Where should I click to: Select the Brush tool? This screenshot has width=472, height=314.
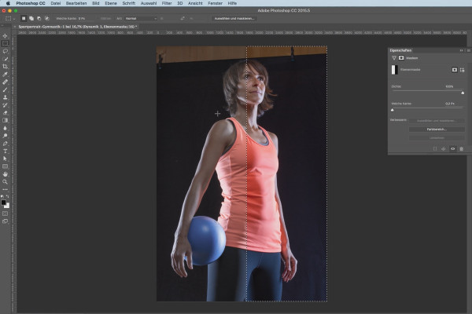pyautogui.click(x=6, y=89)
